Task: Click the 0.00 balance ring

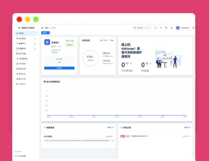Action: (90, 58)
